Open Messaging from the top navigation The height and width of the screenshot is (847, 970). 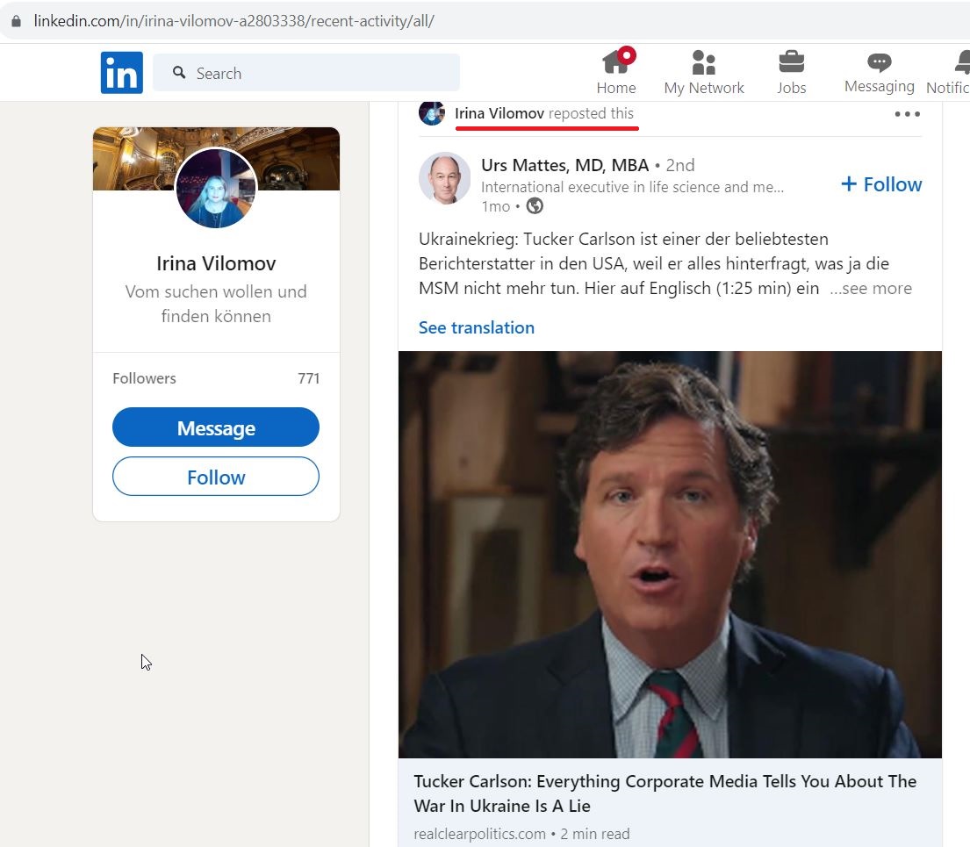click(x=879, y=72)
